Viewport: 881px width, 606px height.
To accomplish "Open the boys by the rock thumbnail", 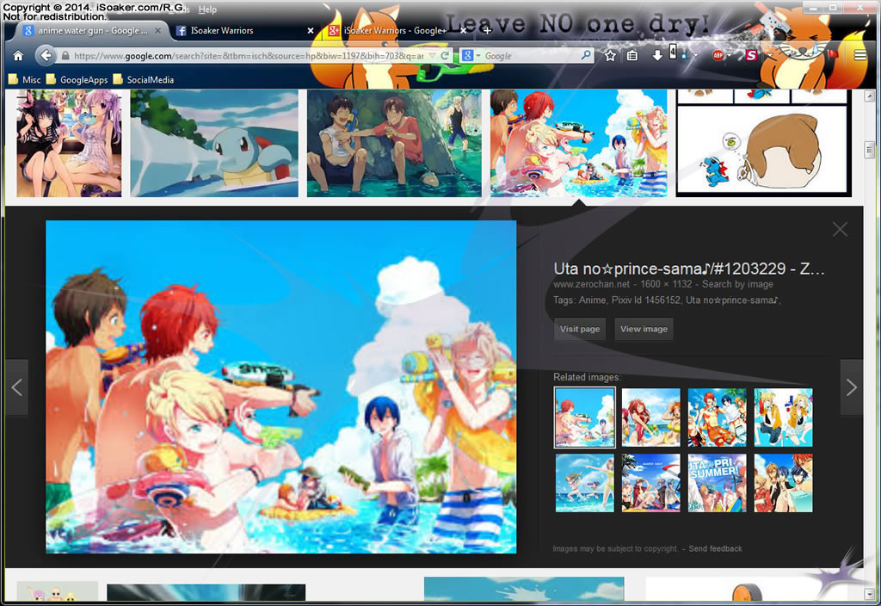I will pos(394,144).
